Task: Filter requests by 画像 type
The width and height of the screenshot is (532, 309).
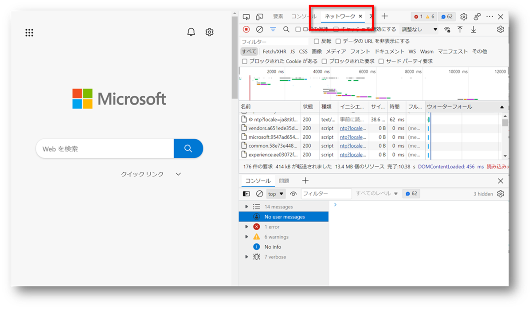Action: [x=317, y=51]
